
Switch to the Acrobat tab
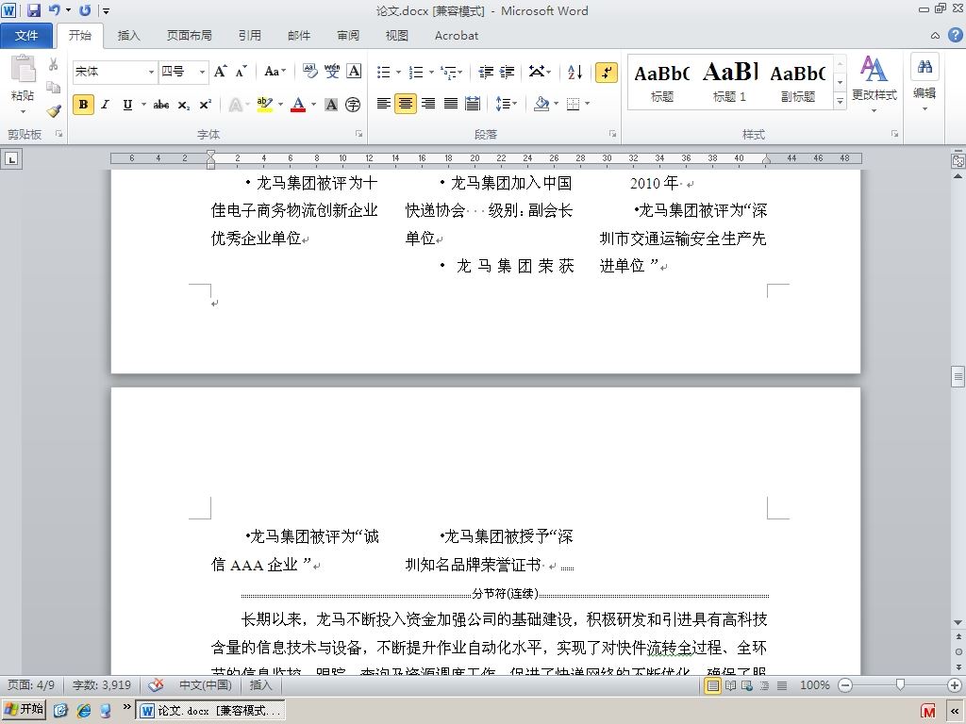(x=457, y=35)
